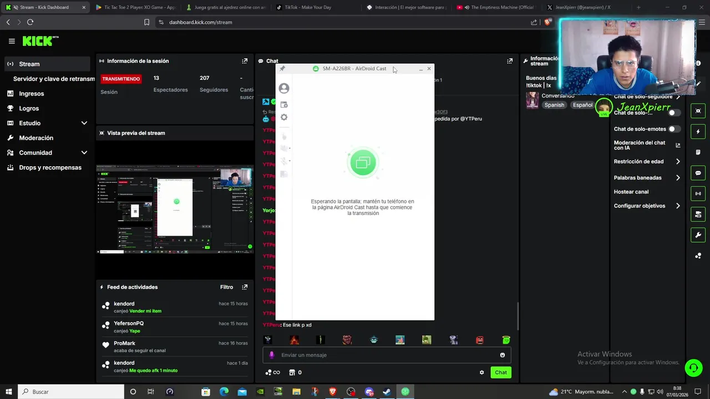The height and width of the screenshot is (399, 710).
Task: Open green support chat bubble
Action: tap(693, 368)
